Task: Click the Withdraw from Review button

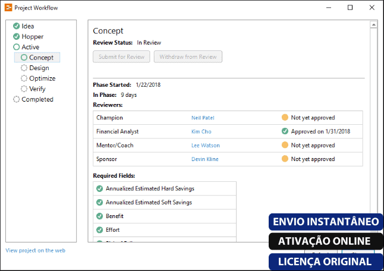Action: [x=188, y=57]
